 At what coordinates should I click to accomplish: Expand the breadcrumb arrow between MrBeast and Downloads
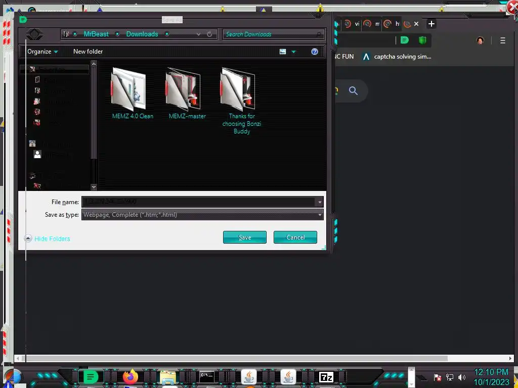click(x=117, y=34)
